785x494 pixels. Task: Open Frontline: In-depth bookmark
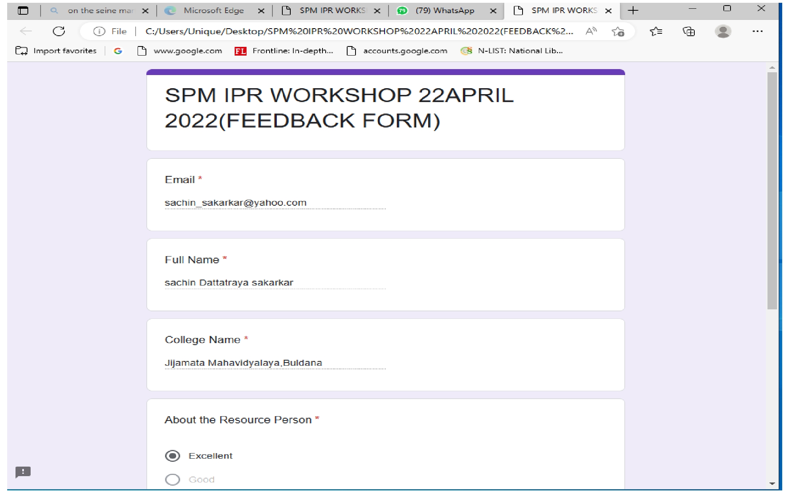[284, 51]
